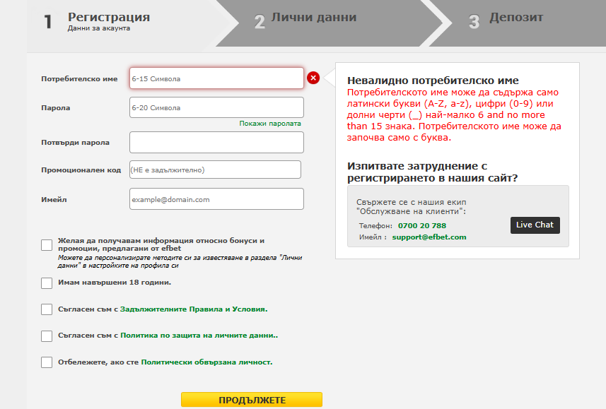Click the Имейл field showing example@domain.com
Screen dimensions: 606x409
click(x=216, y=198)
